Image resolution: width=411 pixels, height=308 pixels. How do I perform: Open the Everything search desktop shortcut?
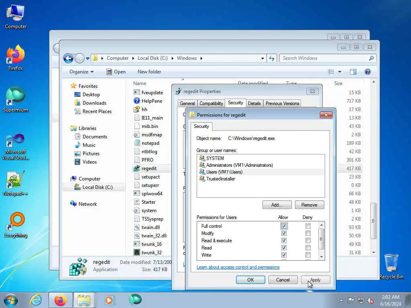16,225
